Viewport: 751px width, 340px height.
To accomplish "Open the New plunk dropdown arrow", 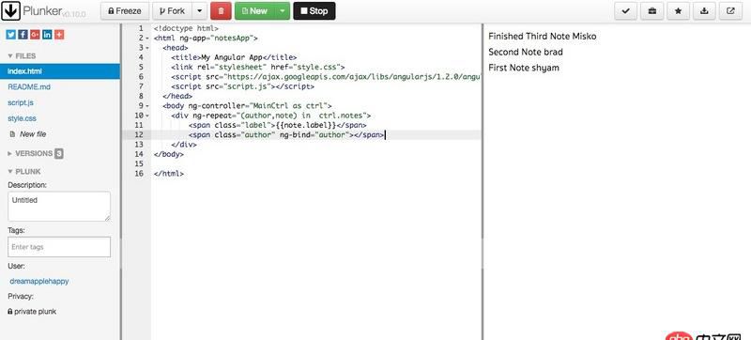I will [283, 11].
